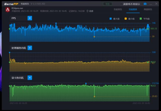Click the camera screenshot icon
The height and width of the screenshot is (111, 161).
tap(145, 4)
